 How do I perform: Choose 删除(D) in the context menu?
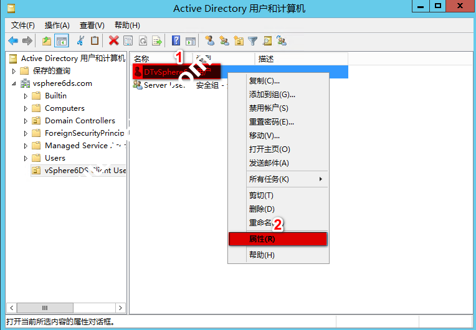click(x=278, y=209)
